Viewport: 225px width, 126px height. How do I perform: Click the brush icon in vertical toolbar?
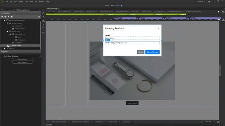point(43,24)
